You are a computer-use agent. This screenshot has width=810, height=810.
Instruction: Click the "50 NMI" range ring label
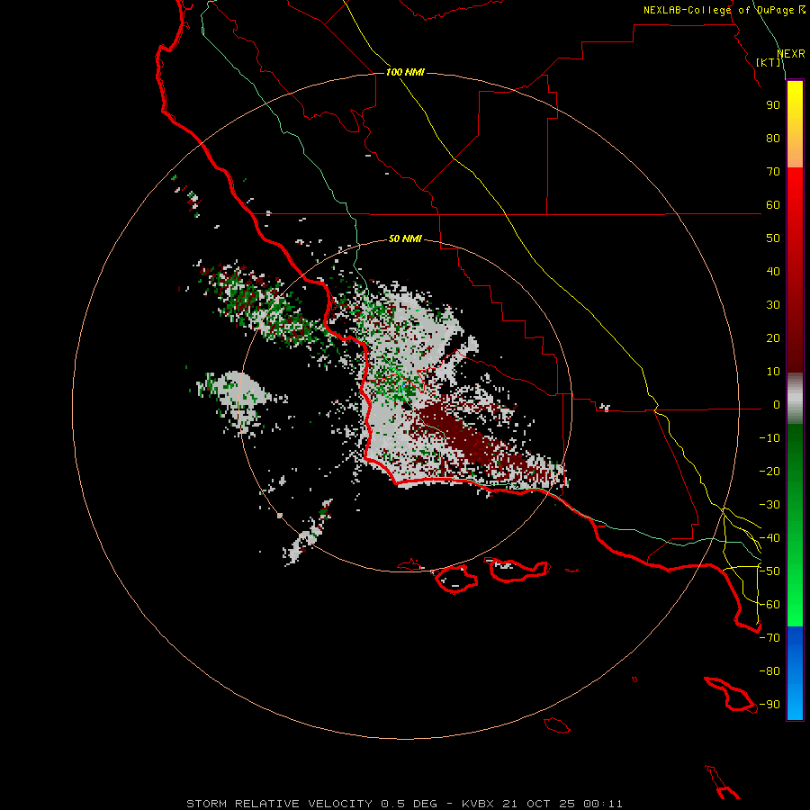click(405, 238)
